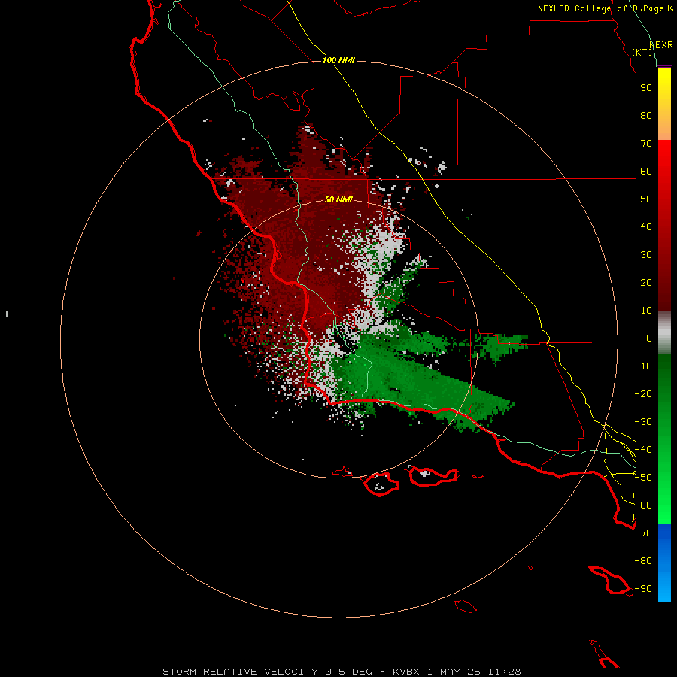Click the 90 knot label on the color scale
677x677 pixels.
click(x=646, y=88)
